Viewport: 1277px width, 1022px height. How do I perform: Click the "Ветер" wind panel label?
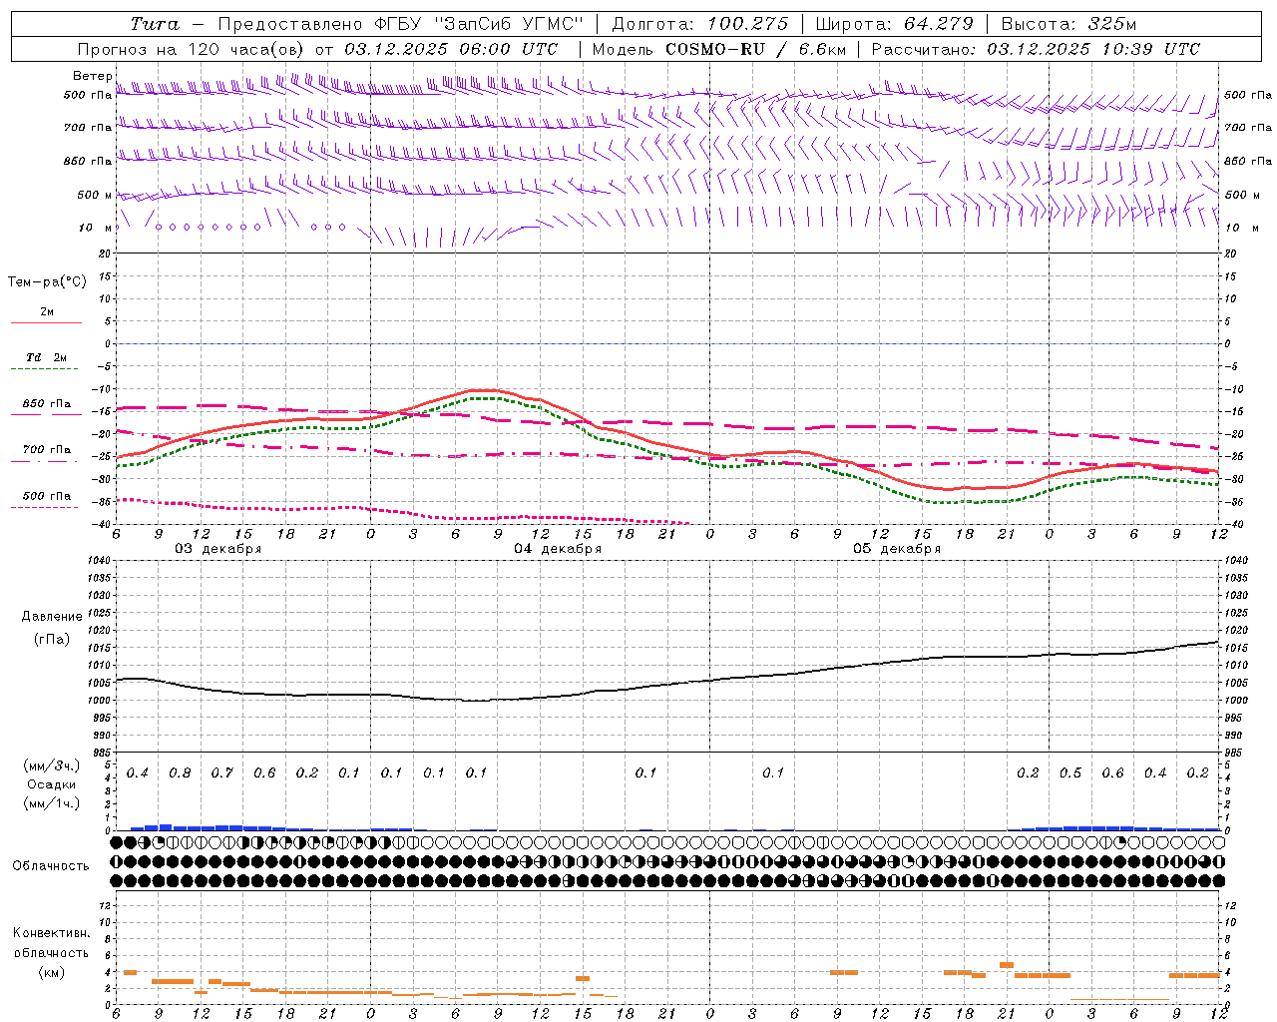[93, 76]
